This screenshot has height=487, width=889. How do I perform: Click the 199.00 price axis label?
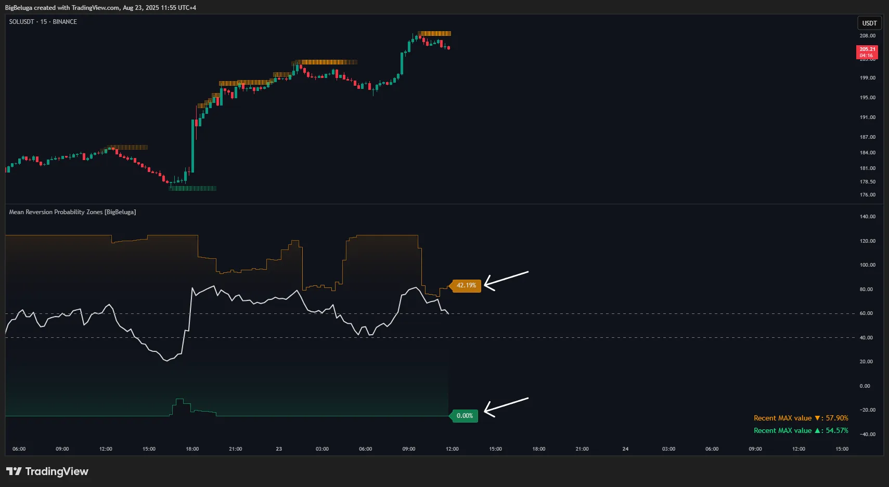[867, 78]
